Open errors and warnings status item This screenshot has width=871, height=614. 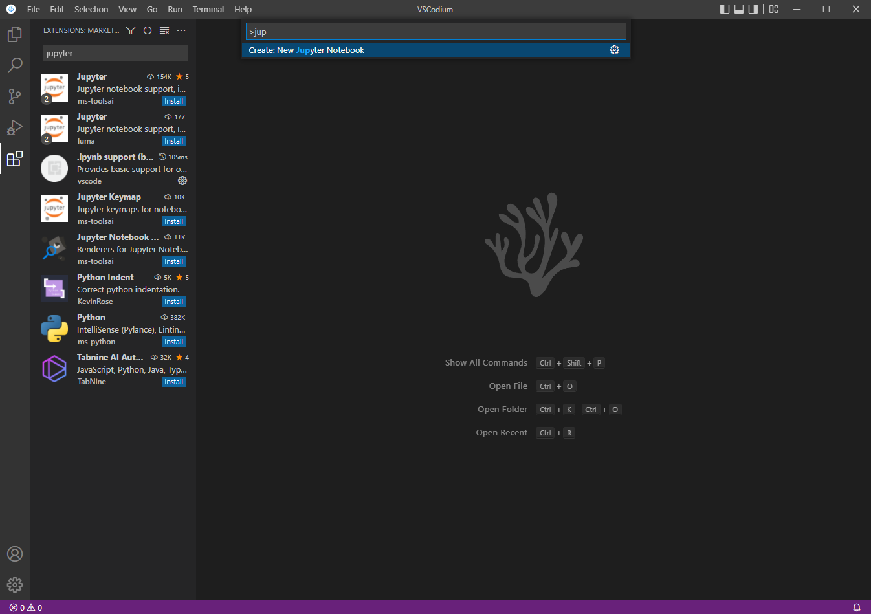tap(26, 608)
